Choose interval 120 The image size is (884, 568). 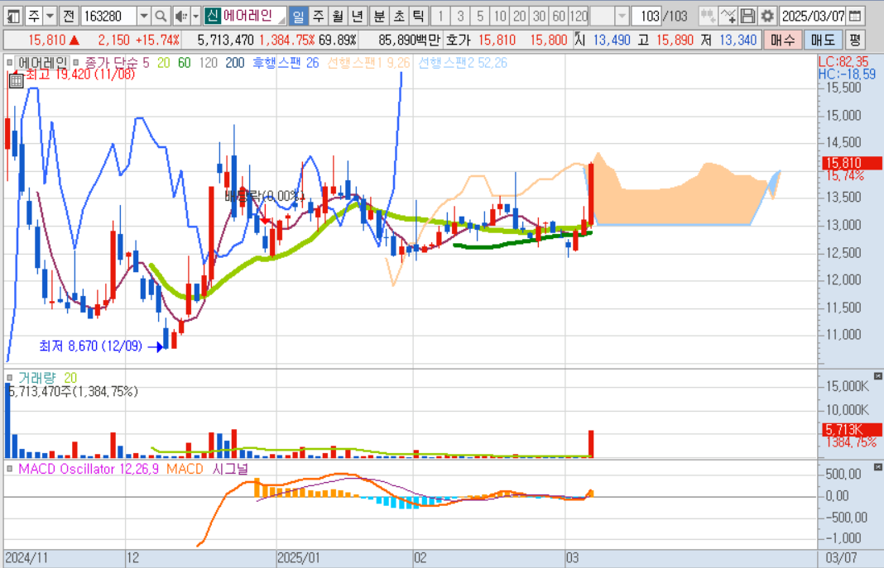tap(579, 16)
